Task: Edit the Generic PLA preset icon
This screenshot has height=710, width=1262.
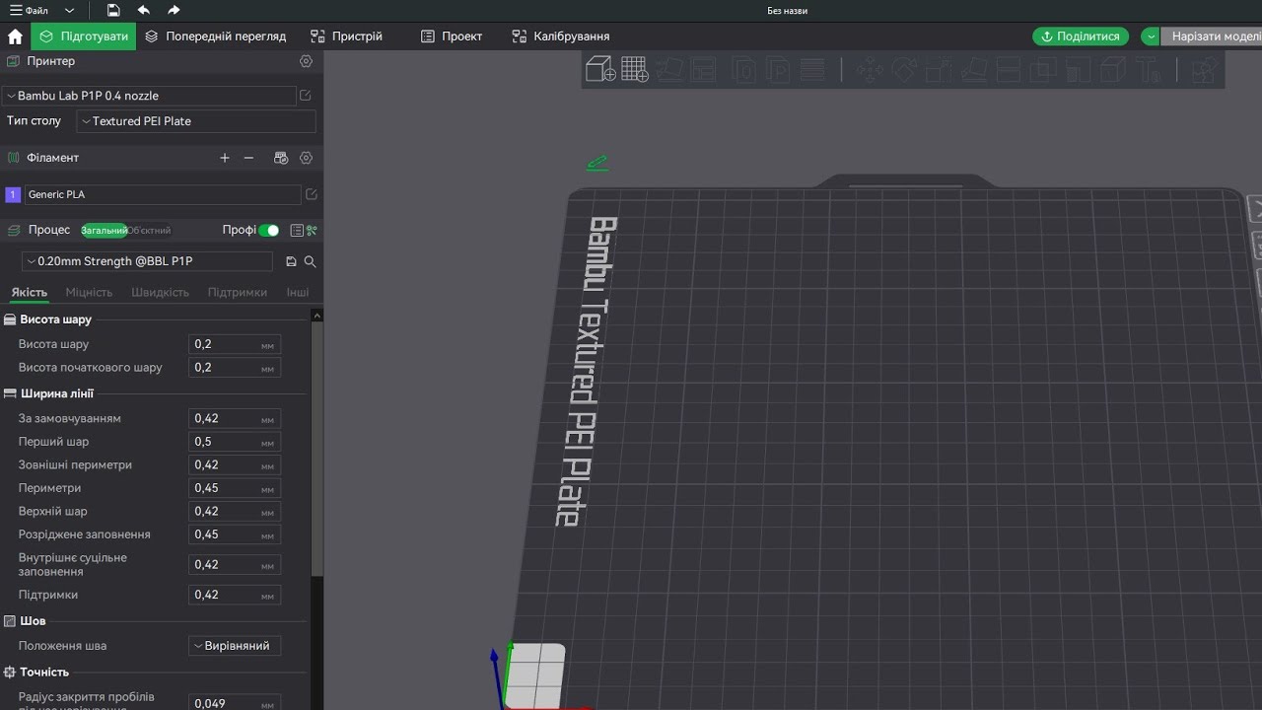Action: (x=312, y=194)
